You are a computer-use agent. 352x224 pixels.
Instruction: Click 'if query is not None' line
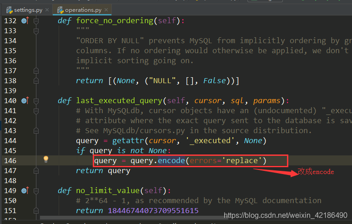123,151
